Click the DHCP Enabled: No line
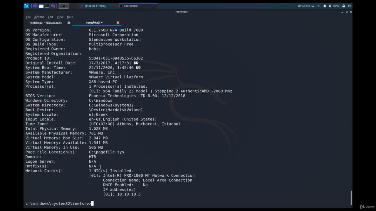Viewport: 376px width, 211px height. click(125, 185)
